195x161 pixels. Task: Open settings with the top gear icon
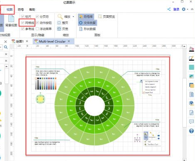coord(184,9)
